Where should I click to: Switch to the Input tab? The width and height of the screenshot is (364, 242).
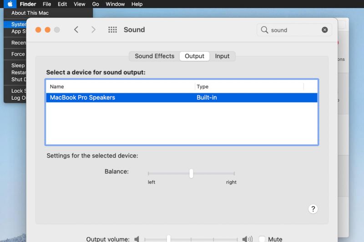(222, 56)
